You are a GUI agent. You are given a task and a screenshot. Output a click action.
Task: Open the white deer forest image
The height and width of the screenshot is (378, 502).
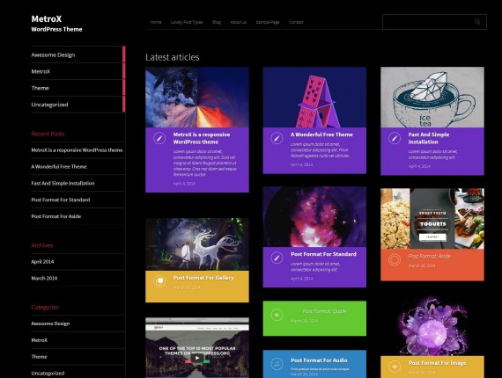197,244
